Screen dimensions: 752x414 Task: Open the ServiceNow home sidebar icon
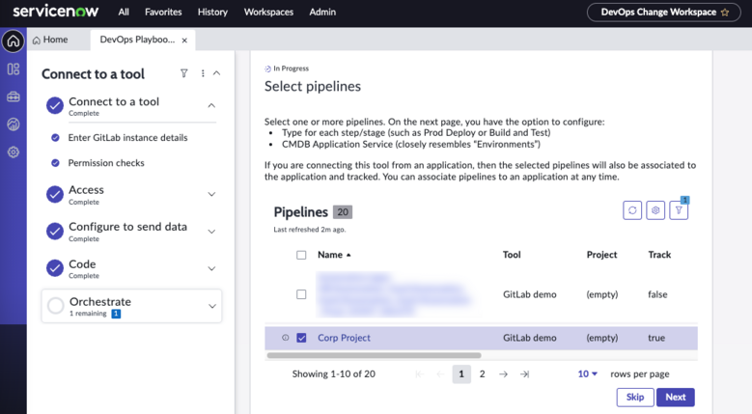pos(14,41)
